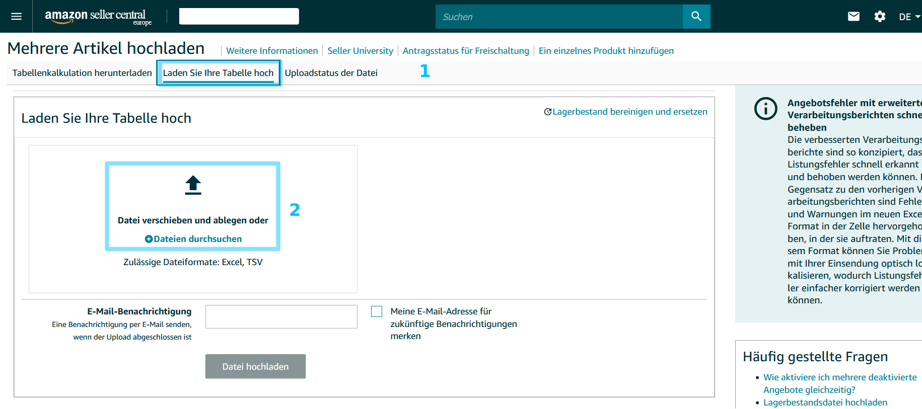The height and width of the screenshot is (409, 922).
Task: Tick the remember email address checkbox
Action: 377,311
